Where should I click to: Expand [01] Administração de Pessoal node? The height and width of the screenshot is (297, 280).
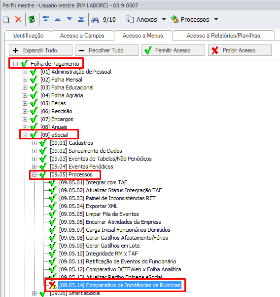coord(25,72)
